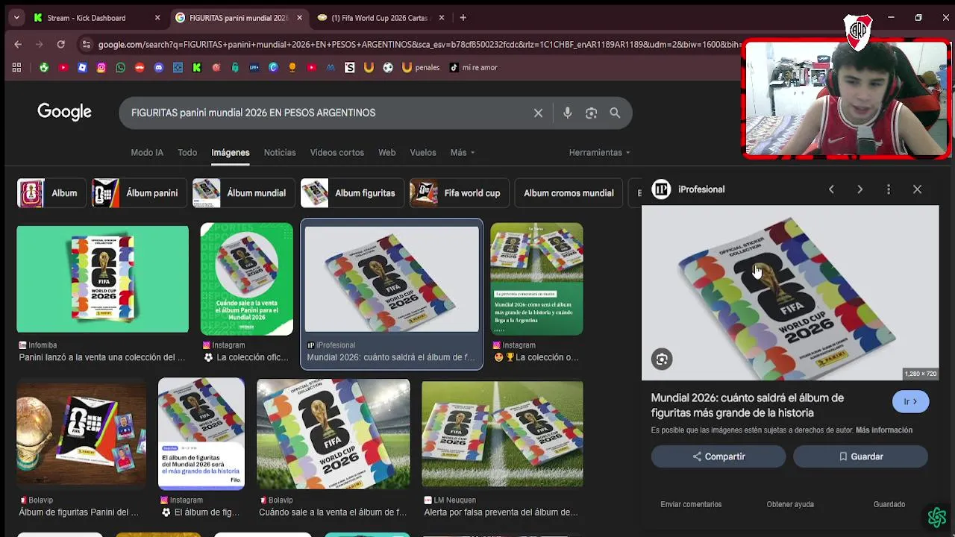
Task: Click 'Panini lanzó a la venta una colección' caption
Action: (102, 357)
